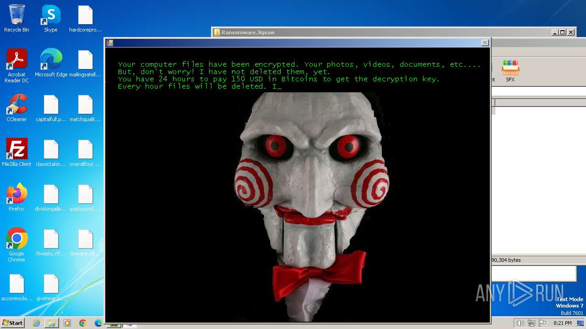
Task: Select the matchqualit file icon
Action: tap(85, 108)
